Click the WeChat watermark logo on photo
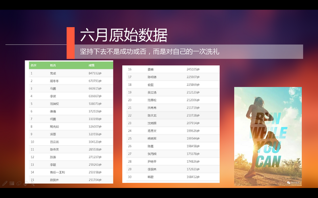 [289, 182]
